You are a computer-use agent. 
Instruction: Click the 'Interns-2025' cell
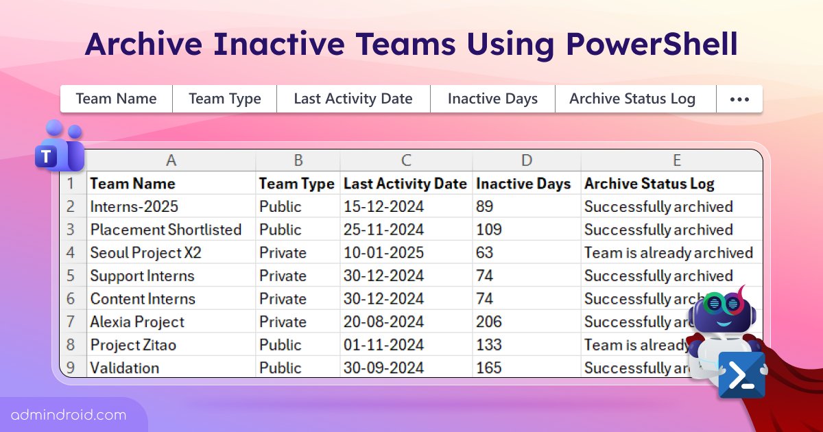click(171, 206)
